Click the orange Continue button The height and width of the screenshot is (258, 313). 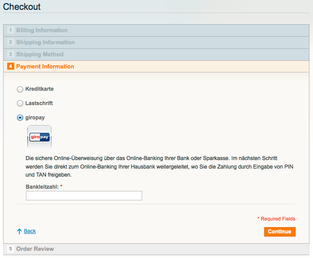279,232
